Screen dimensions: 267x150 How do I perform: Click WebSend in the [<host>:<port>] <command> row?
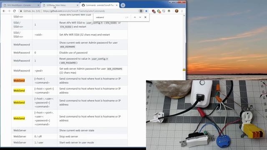point(19,91)
